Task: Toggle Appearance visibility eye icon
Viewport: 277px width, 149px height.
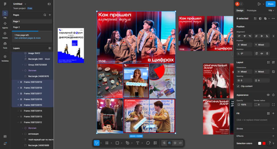Action: [x=268, y=95]
